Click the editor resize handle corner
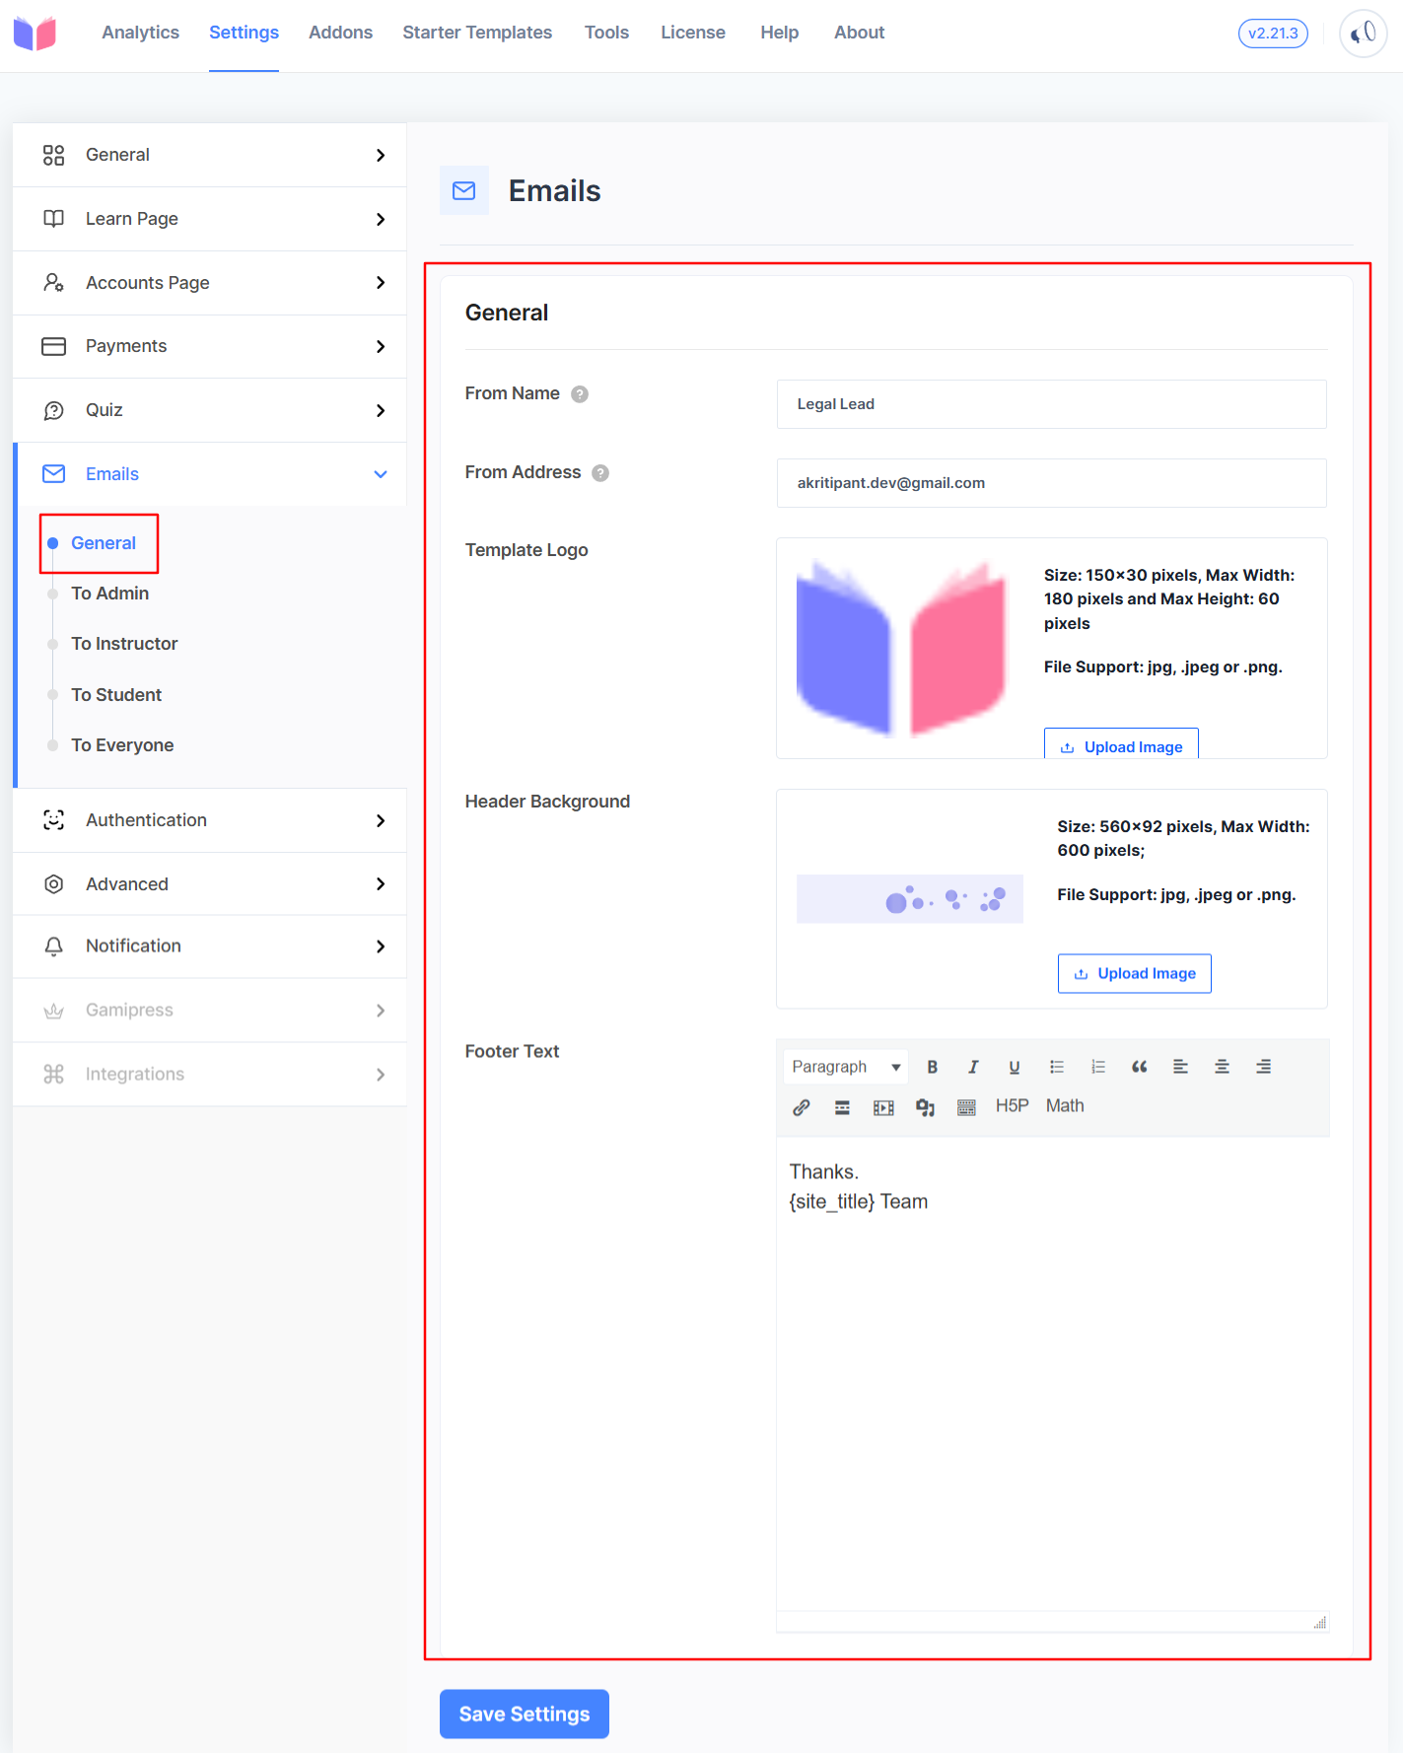Viewport: 1403px width, 1753px height. pyautogui.click(x=1319, y=1623)
